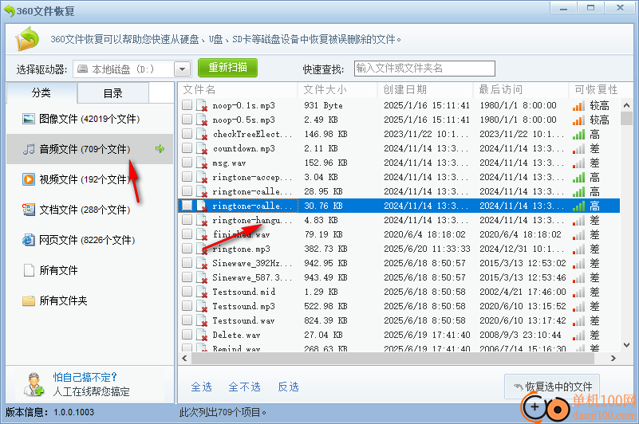639x424 pixels.
Task: Open the 怕自己搞不定? help link
Action: coord(85,377)
